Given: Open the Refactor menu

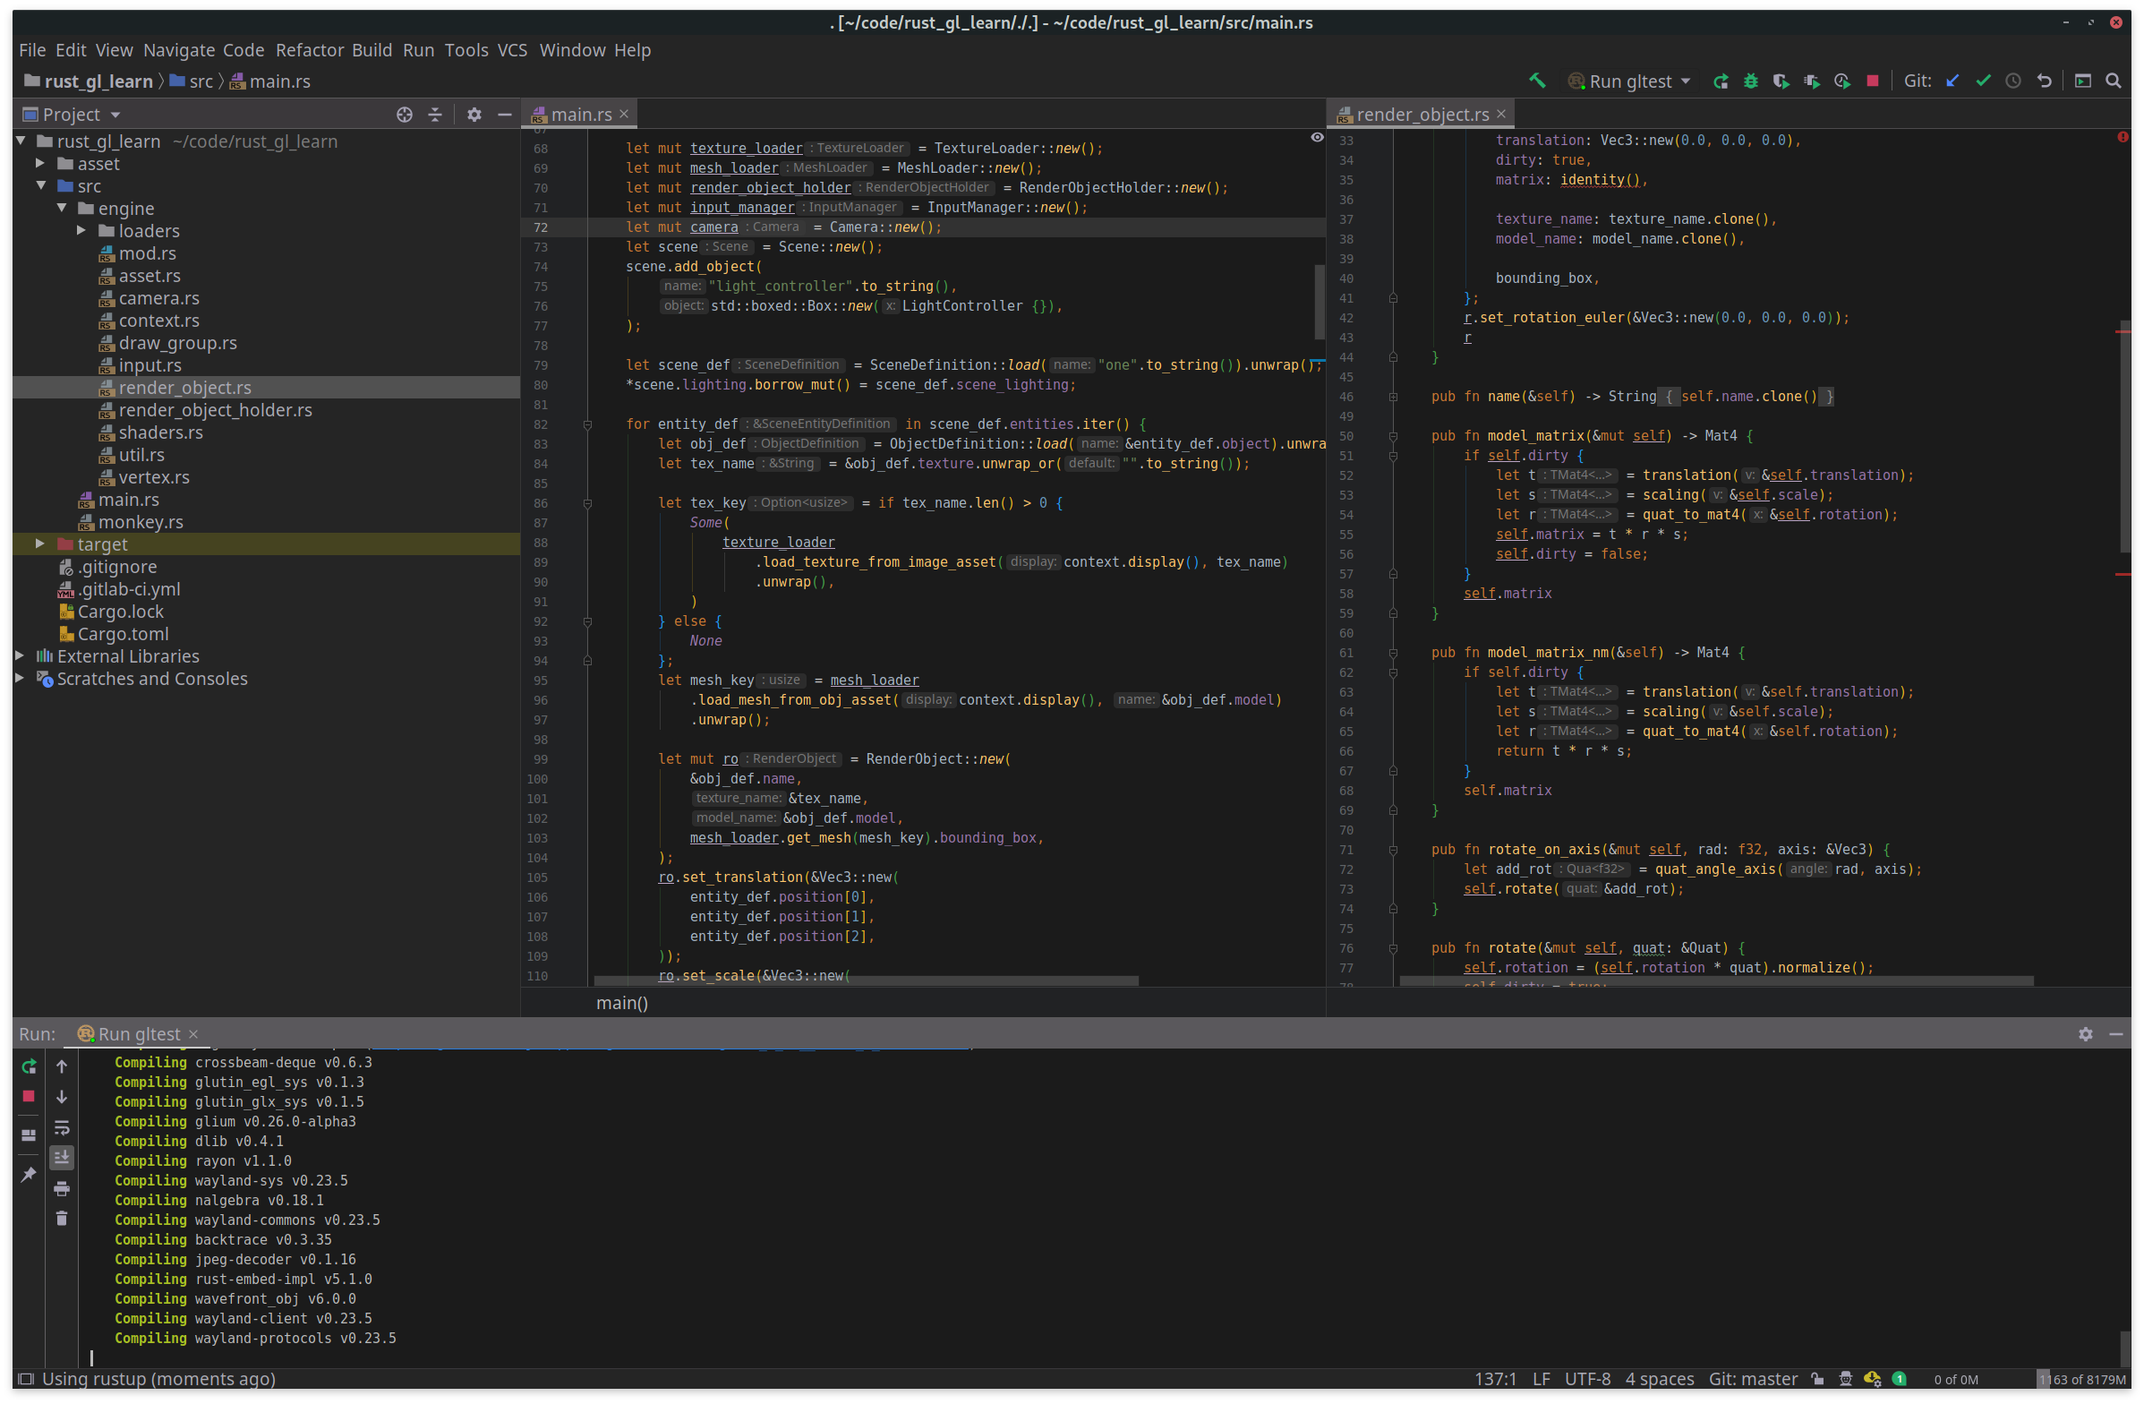Looking at the screenshot, I should [x=309, y=50].
